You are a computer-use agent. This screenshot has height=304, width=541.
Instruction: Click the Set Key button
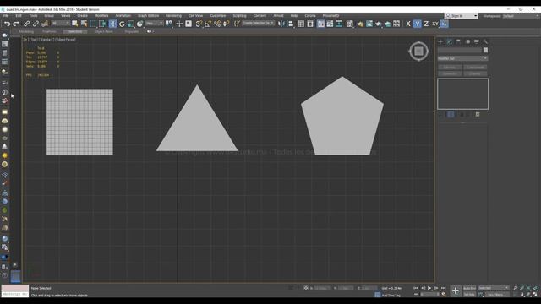[x=469, y=295]
